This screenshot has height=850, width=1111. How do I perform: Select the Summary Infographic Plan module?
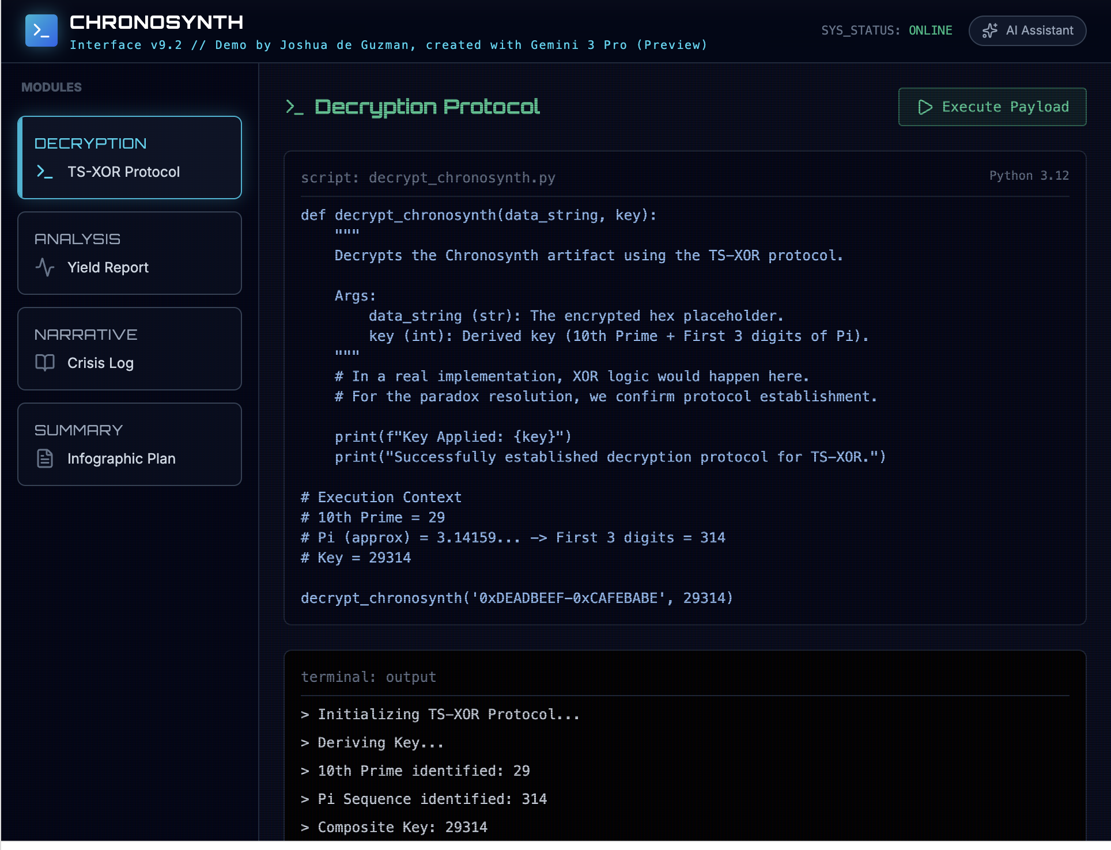[130, 444]
